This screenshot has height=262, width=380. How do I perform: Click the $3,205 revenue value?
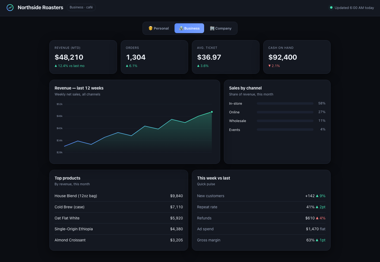[x=176, y=240]
